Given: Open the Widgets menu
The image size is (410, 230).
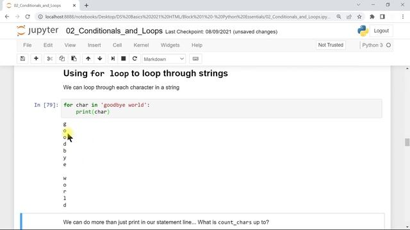Looking at the screenshot, I should click(170, 45).
